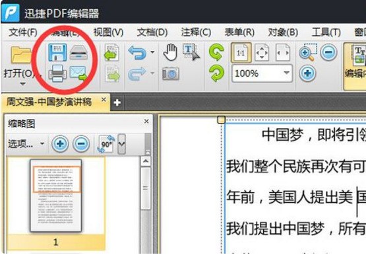Click the Print icon

(57, 73)
